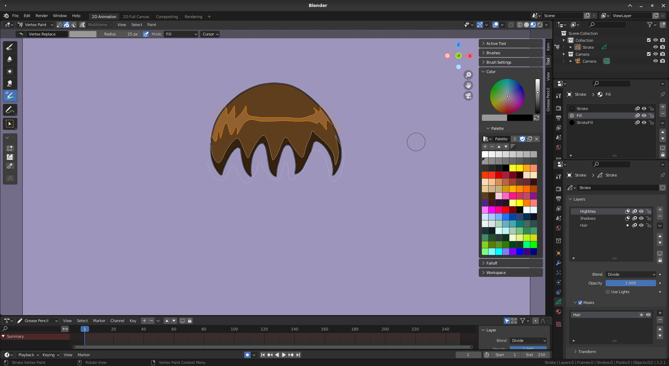
Task: Click the Vertex Replace brush name button
Action: click(x=47, y=34)
